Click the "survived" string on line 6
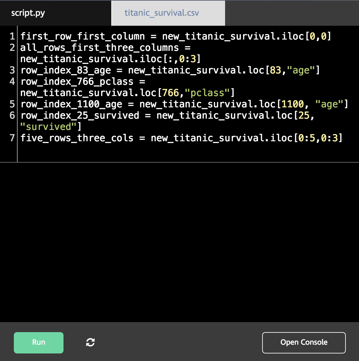The width and height of the screenshot is (359, 361). 48,127
